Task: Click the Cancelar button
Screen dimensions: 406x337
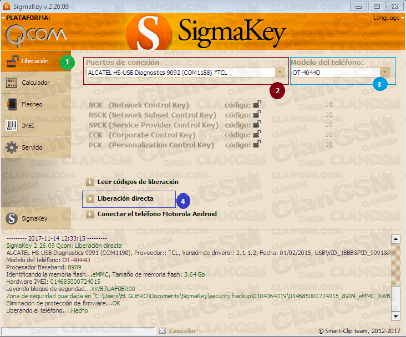Action: 177,331
